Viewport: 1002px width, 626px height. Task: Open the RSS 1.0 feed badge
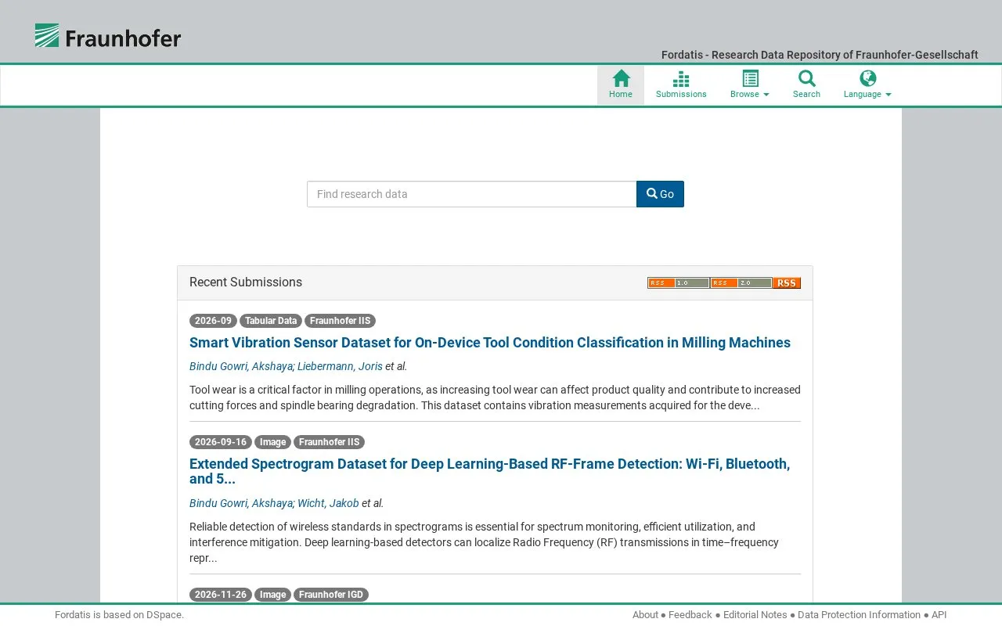click(678, 283)
